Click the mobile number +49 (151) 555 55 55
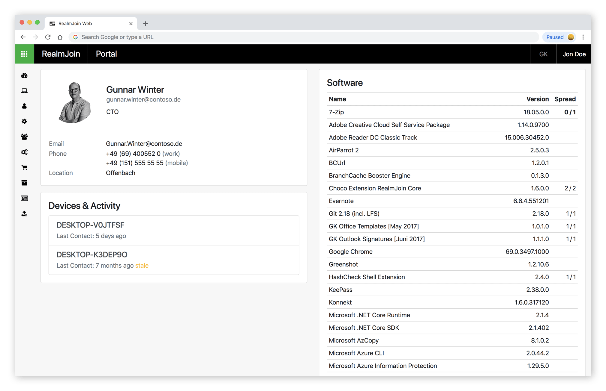Viewport: 606px width, 391px height. [135, 163]
